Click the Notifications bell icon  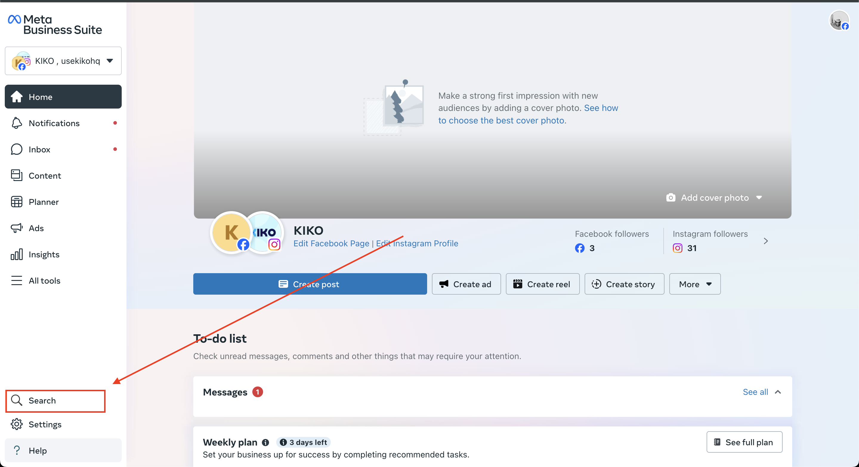click(17, 123)
